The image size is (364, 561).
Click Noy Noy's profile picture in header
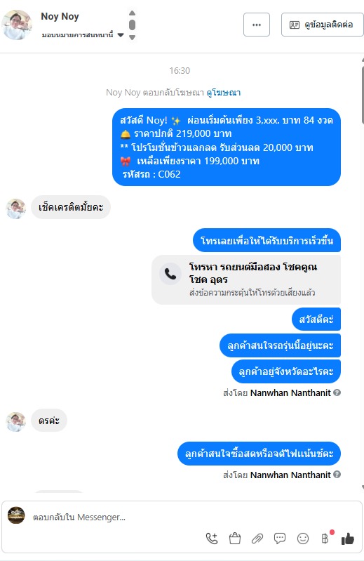point(16,25)
